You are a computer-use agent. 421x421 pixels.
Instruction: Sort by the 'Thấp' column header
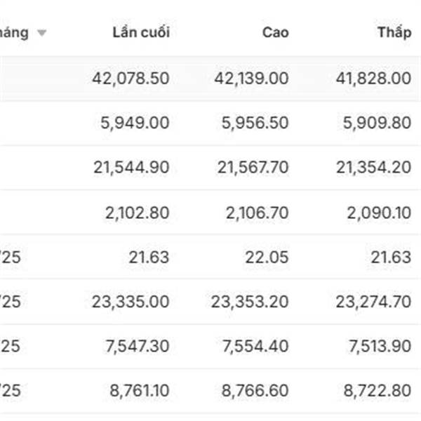point(394,33)
